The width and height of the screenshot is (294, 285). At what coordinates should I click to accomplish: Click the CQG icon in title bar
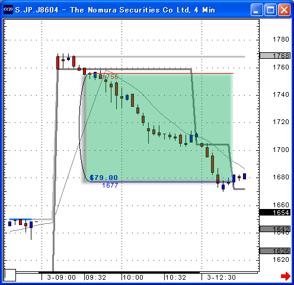coord(8,9)
